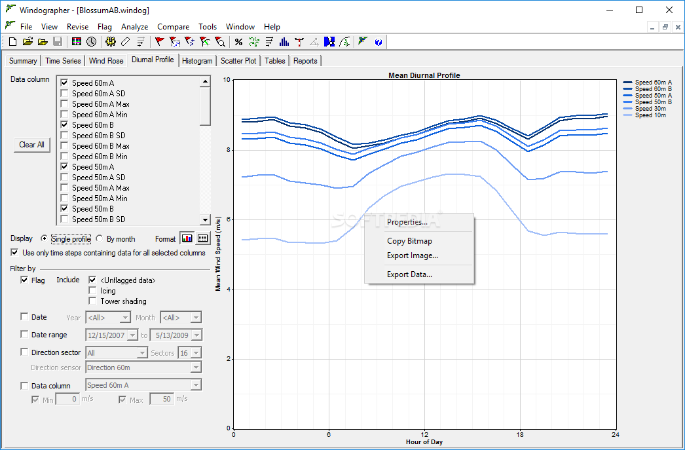Enable the Date range filter checkbox
685x450 pixels.
(x=24, y=334)
